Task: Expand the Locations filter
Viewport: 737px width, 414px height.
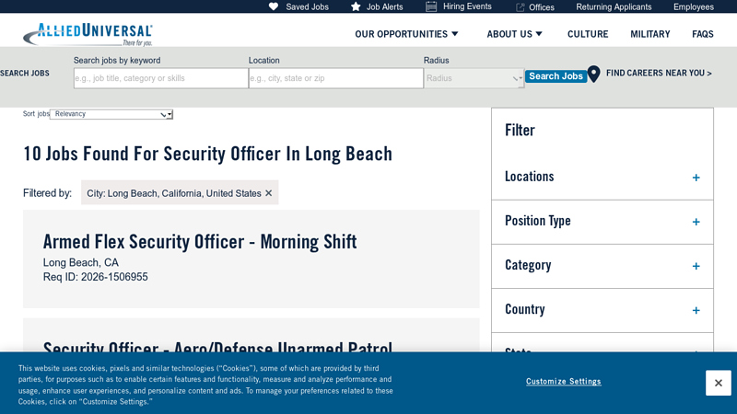Action: pos(602,178)
